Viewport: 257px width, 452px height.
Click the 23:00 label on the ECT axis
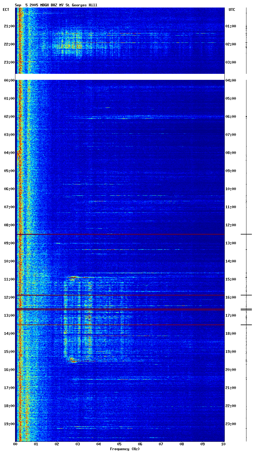tap(9, 62)
